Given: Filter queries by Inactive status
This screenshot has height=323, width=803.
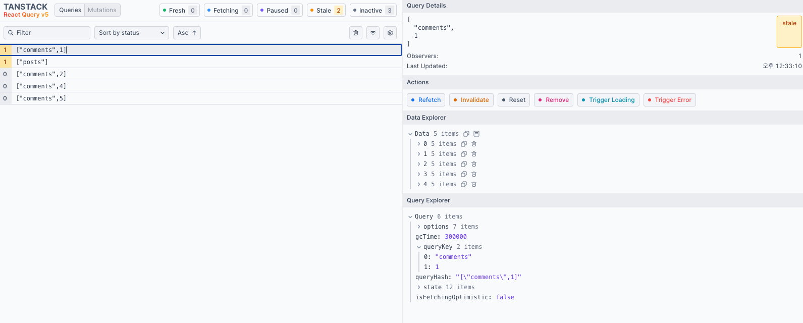Looking at the screenshot, I should click(373, 10).
